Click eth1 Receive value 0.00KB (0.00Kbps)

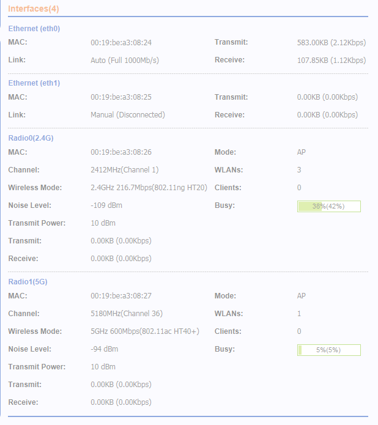pyautogui.click(x=327, y=114)
